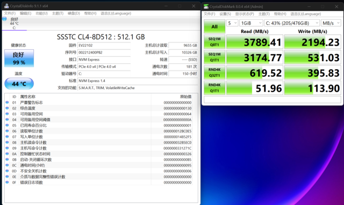Click the features field S.M.A.R.T., TRIM, VolatileWriteCache
This screenshot has width=344, height=205.
(138, 88)
